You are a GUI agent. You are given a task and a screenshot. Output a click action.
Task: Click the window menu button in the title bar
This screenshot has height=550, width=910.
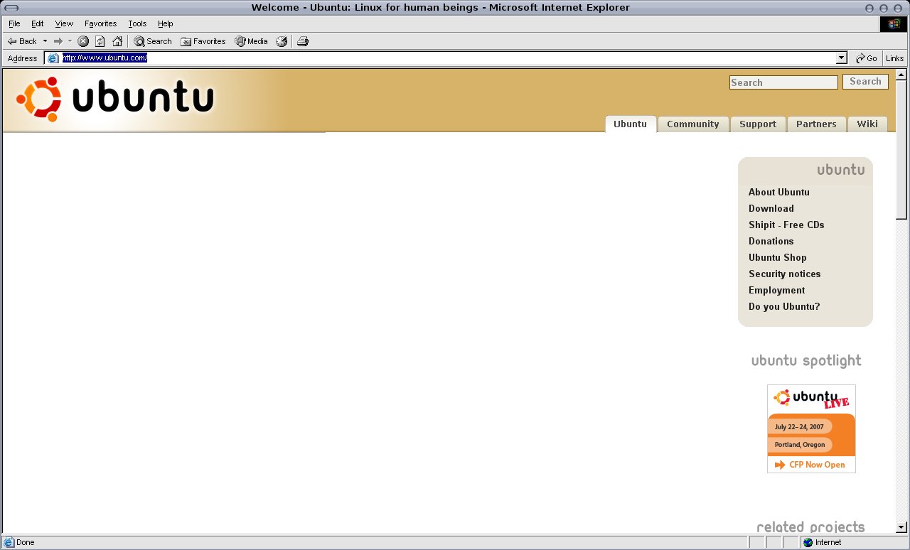(x=11, y=8)
